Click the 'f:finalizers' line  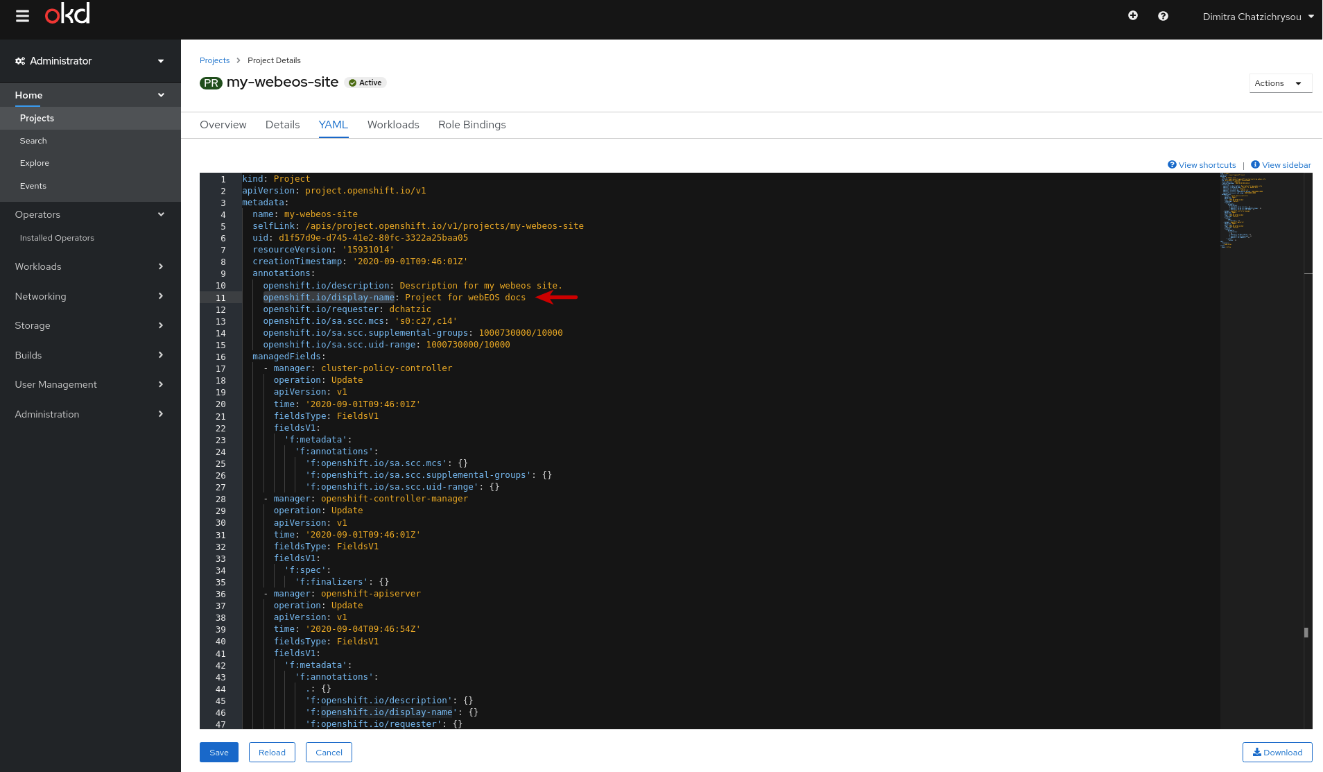click(x=341, y=582)
